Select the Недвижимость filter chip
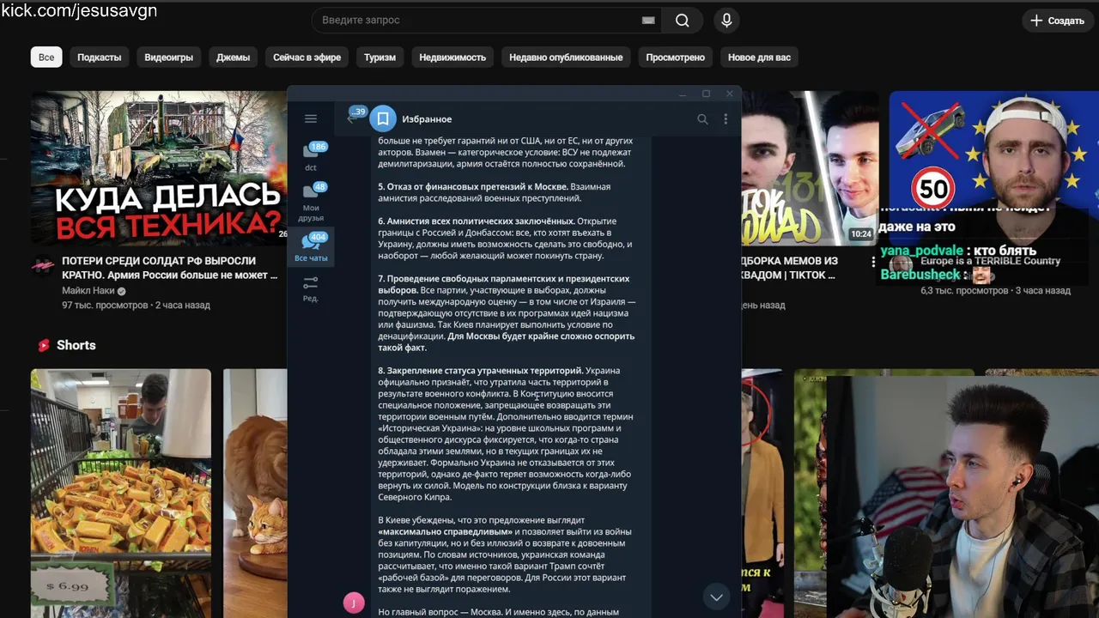Image resolution: width=1099 pixels, height=618 pixels. [x=452, y=58]
